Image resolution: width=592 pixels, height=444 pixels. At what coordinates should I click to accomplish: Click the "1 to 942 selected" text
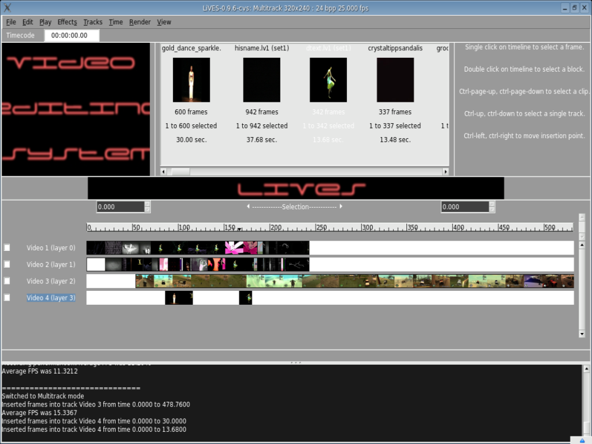262,125
